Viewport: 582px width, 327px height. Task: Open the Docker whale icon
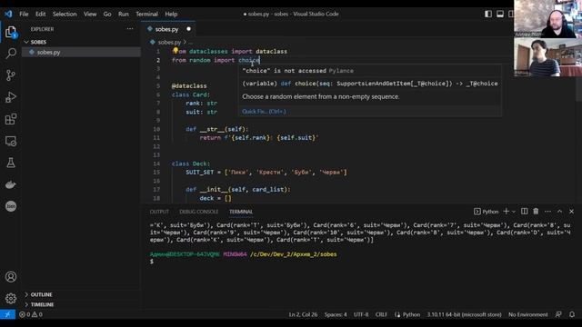pyautogui.click(x=11, y=184)
